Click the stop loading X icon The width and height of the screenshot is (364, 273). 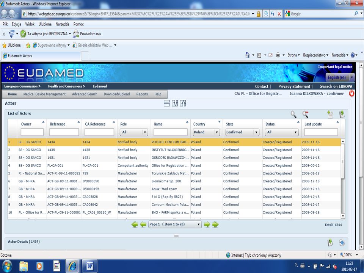[x=279, y=14]
